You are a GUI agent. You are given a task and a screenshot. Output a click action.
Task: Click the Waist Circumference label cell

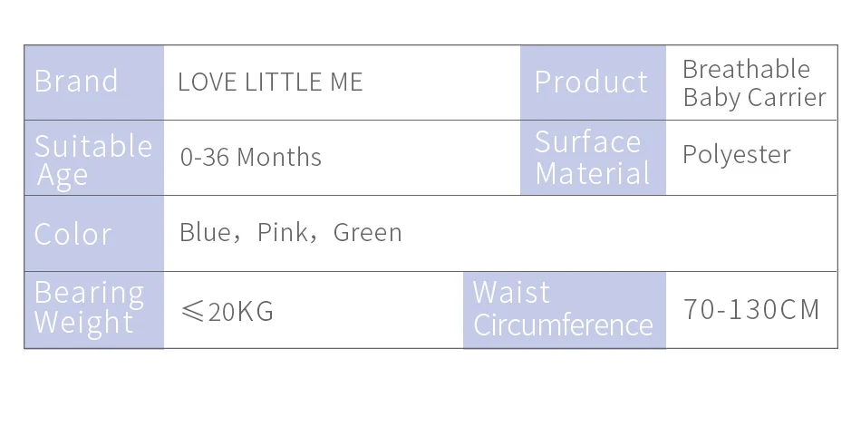[x=565, y=310]
